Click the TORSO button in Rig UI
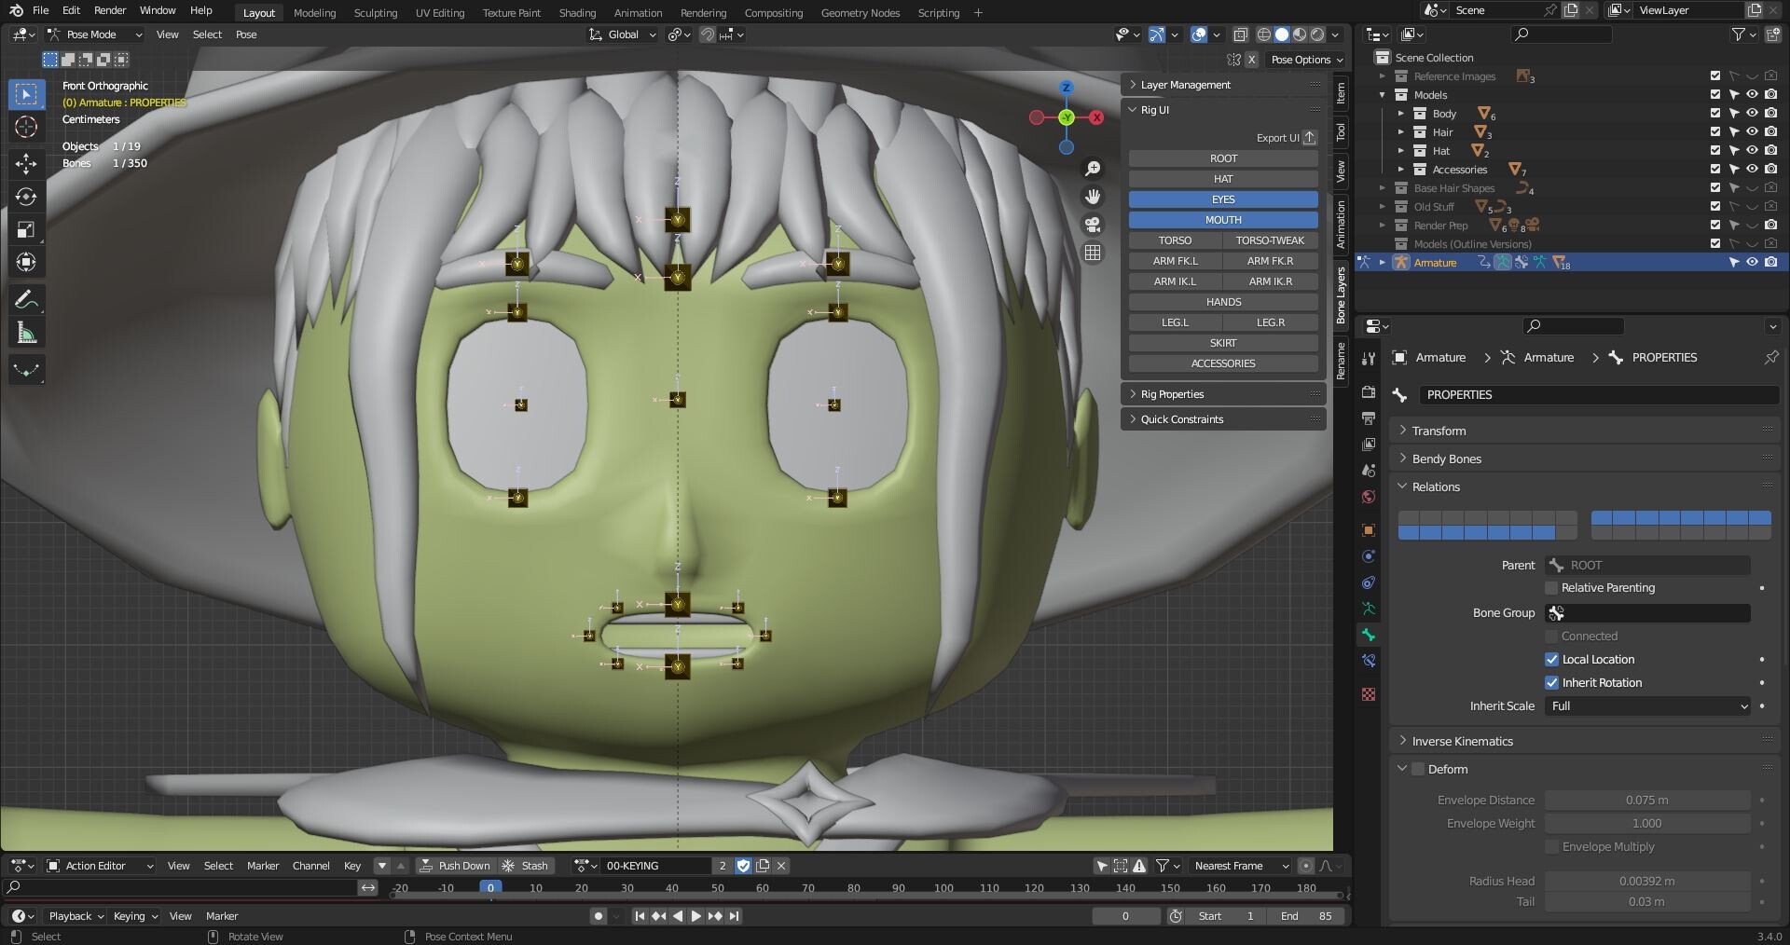 (1175, 240)
